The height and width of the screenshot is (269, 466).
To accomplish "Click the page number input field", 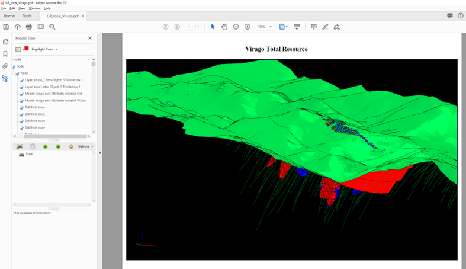I will tap(189, 27).
